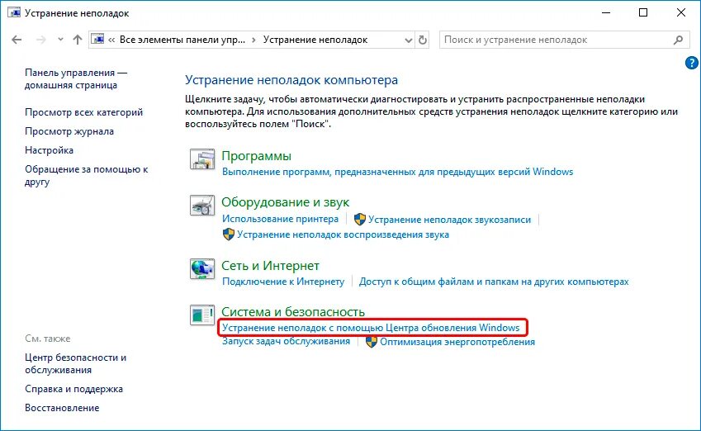Open Сеть и Интернет heading
This screenshot has width=701, height=431.
coord(271,266)
